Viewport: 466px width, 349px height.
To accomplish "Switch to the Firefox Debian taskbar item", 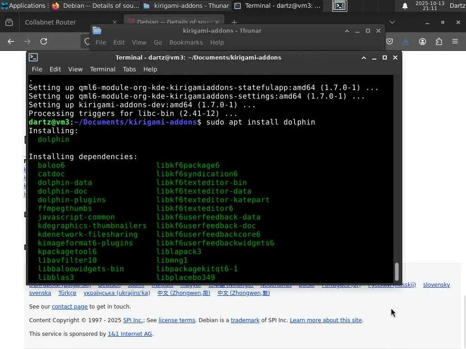I will tap(96, 5).
